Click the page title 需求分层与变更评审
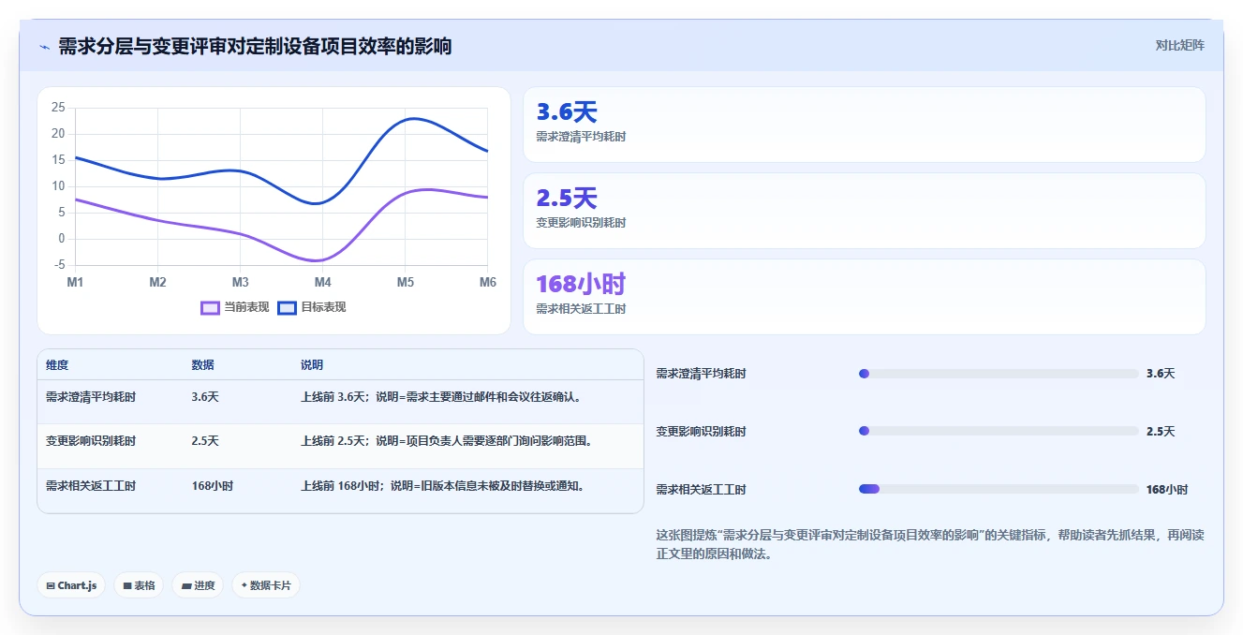 point(255,46)
